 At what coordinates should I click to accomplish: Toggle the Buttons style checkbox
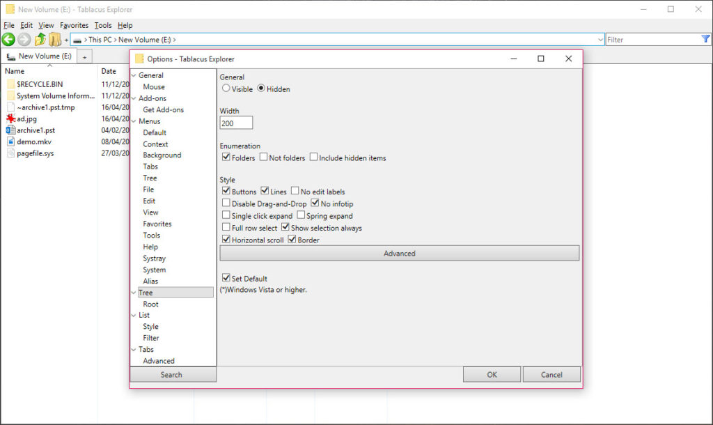[x=226, y=191]
